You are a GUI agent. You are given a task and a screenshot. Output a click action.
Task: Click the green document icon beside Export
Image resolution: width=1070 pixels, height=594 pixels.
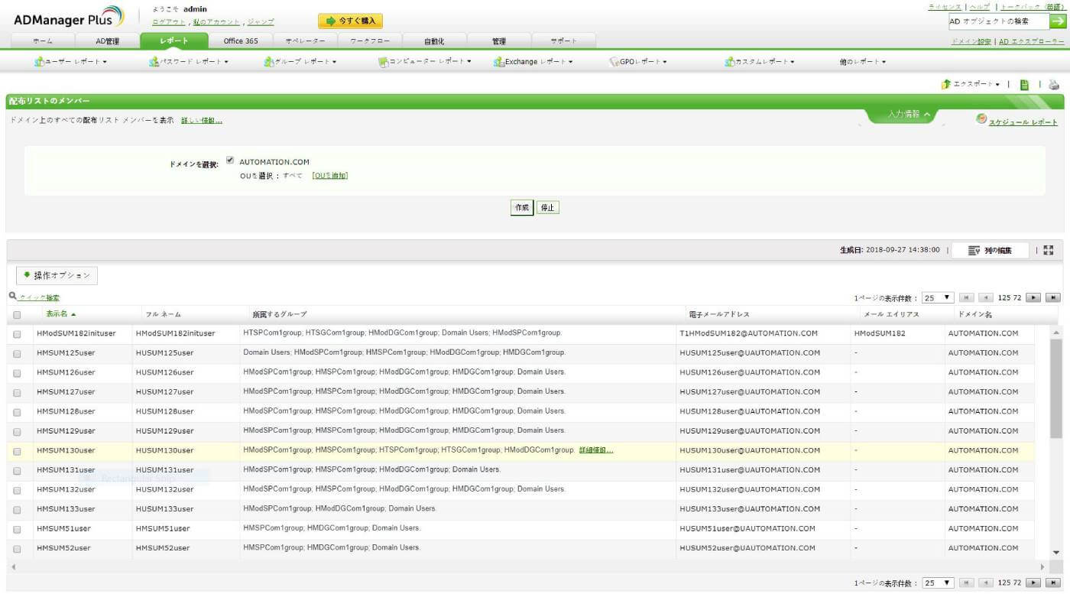(x=1024, y=85)
